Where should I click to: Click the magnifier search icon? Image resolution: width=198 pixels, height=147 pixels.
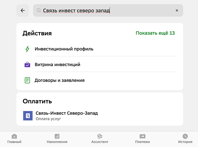pyautogui.click(x=39, y=10)
